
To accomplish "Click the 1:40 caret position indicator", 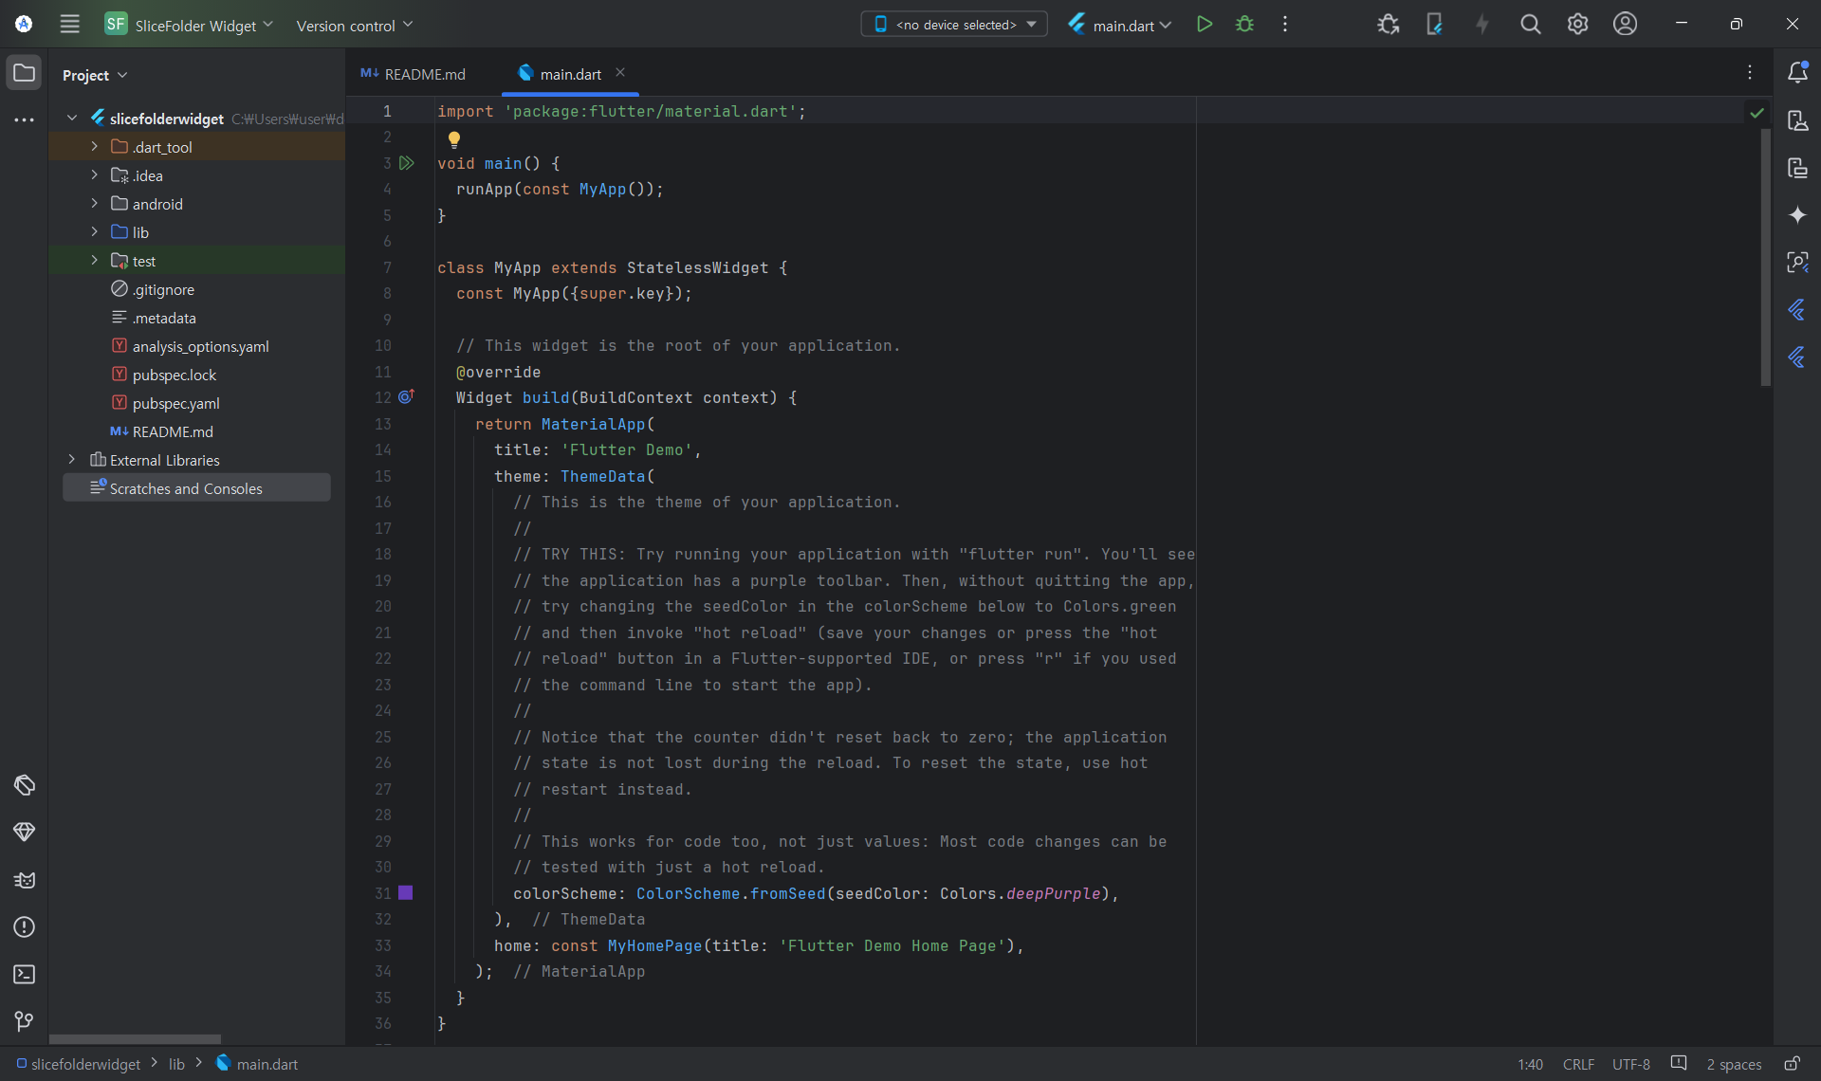I will click(1530, 1064).
